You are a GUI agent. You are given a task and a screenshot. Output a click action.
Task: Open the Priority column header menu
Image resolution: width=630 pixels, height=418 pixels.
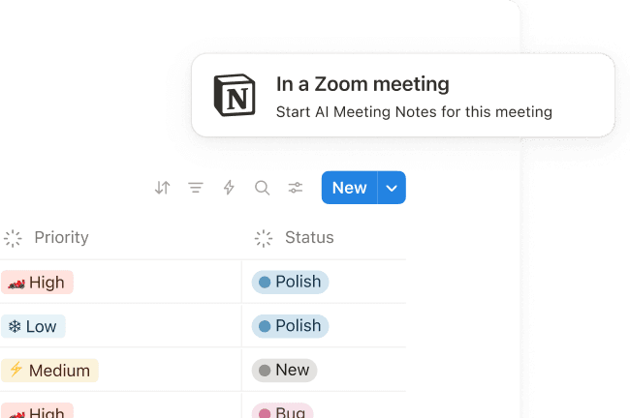click(61, 238)
